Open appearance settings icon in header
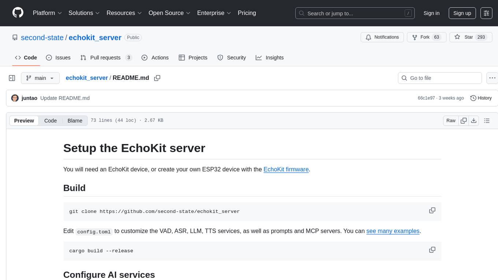Viewport: 498px width, 280px height. coord(486,13)
